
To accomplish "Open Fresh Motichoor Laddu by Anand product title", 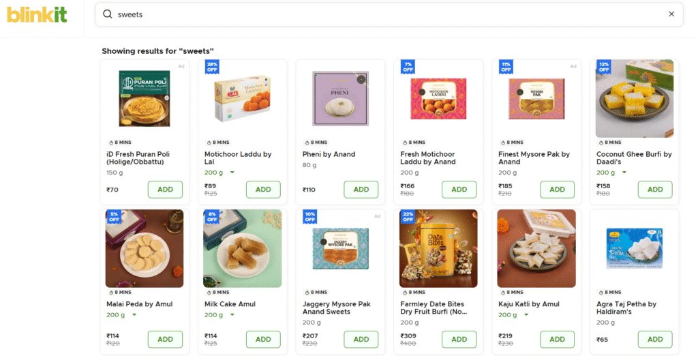I will click(427, 158).
